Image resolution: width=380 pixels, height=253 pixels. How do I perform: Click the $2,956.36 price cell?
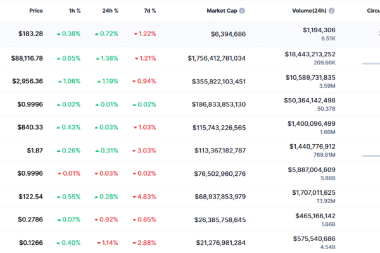[27, 81]
